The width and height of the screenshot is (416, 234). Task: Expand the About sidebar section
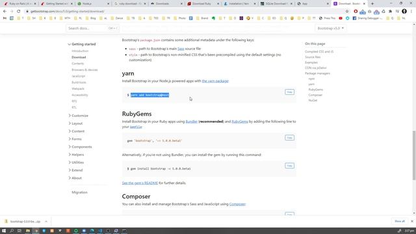(75, 178)
